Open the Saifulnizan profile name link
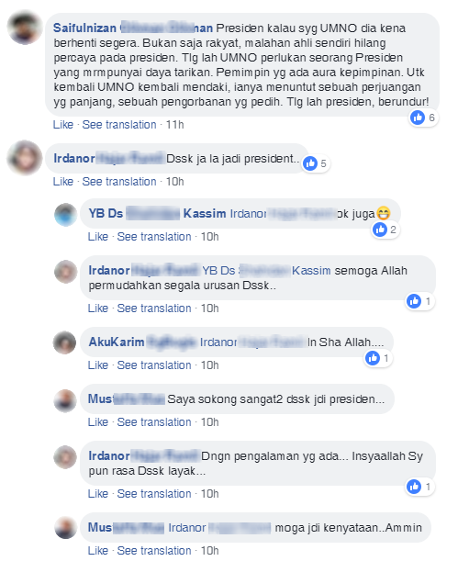Screen dimensions: 469x561 point(133,28)
